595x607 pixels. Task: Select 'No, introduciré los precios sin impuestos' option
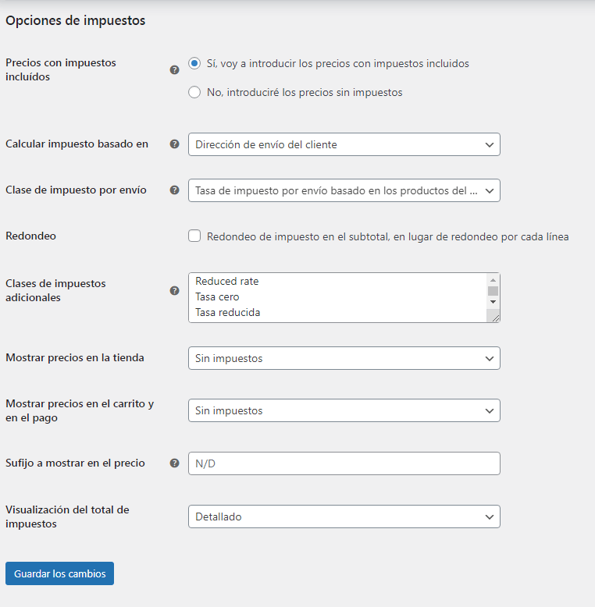194,92
